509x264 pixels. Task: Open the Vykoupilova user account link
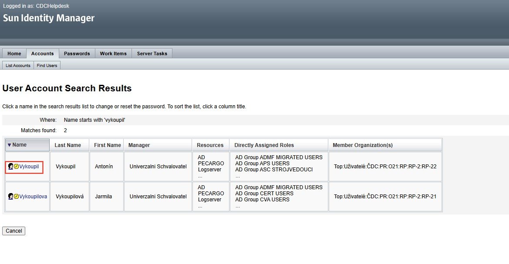(33, 197)
